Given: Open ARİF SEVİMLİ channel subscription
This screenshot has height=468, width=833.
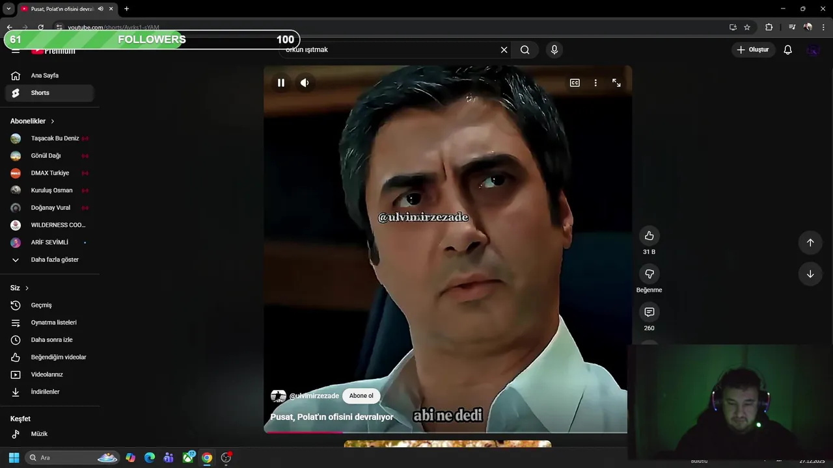Looking at the screenshot, I should point(49,242).
